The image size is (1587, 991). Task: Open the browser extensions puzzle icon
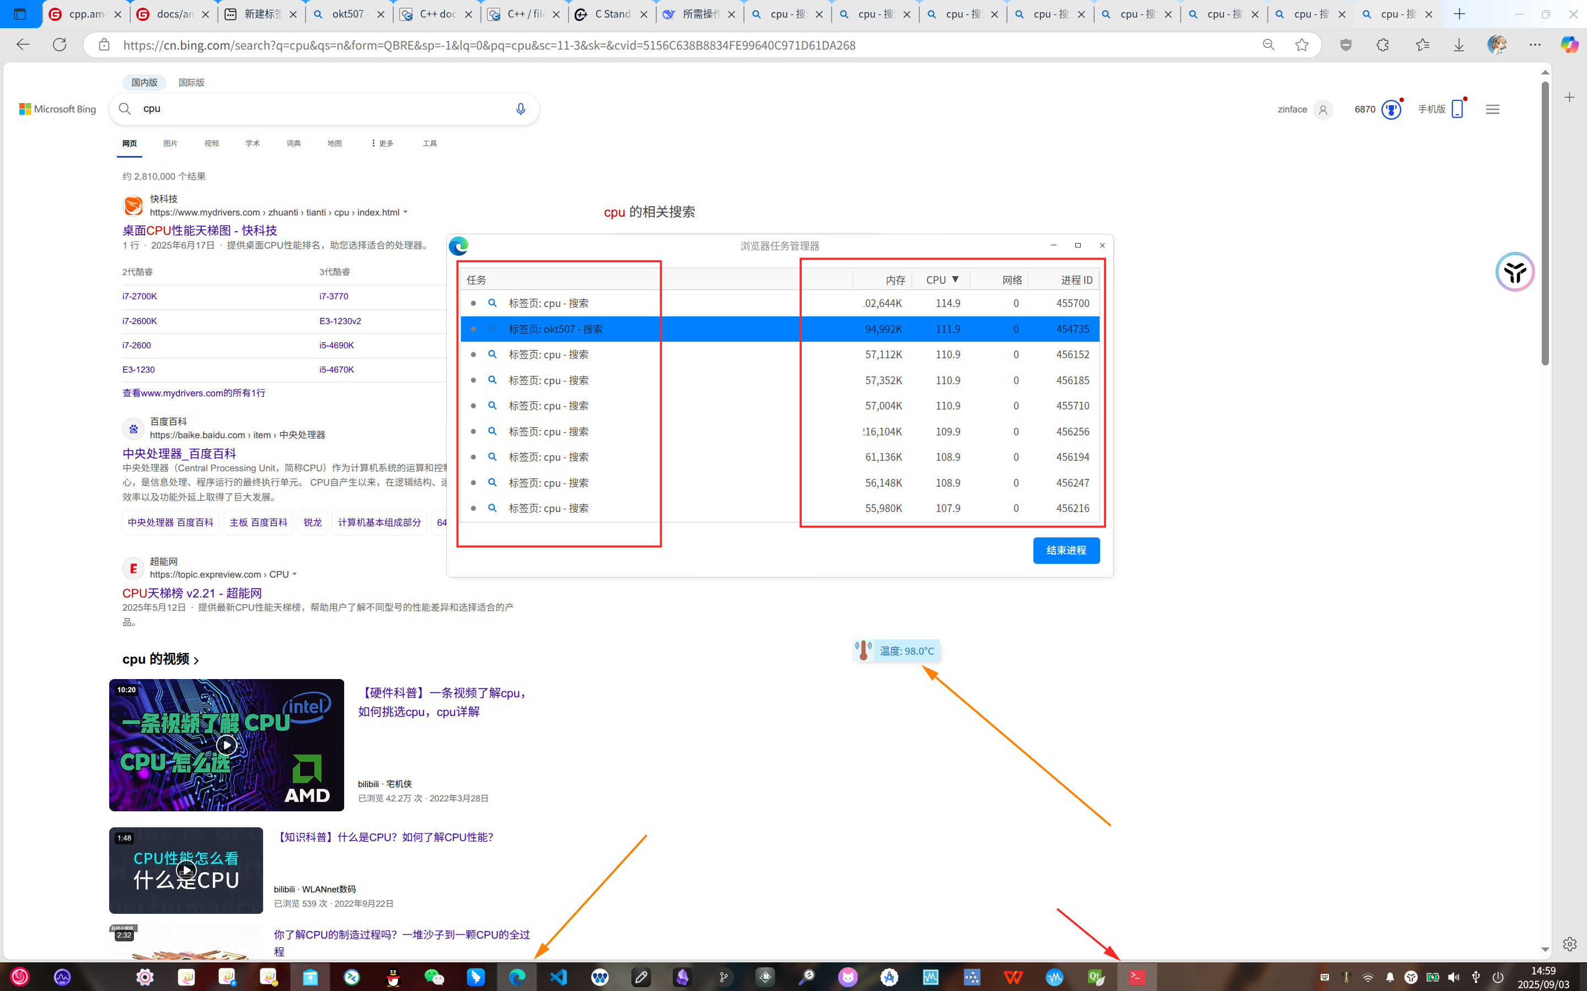pos(1382,45)
